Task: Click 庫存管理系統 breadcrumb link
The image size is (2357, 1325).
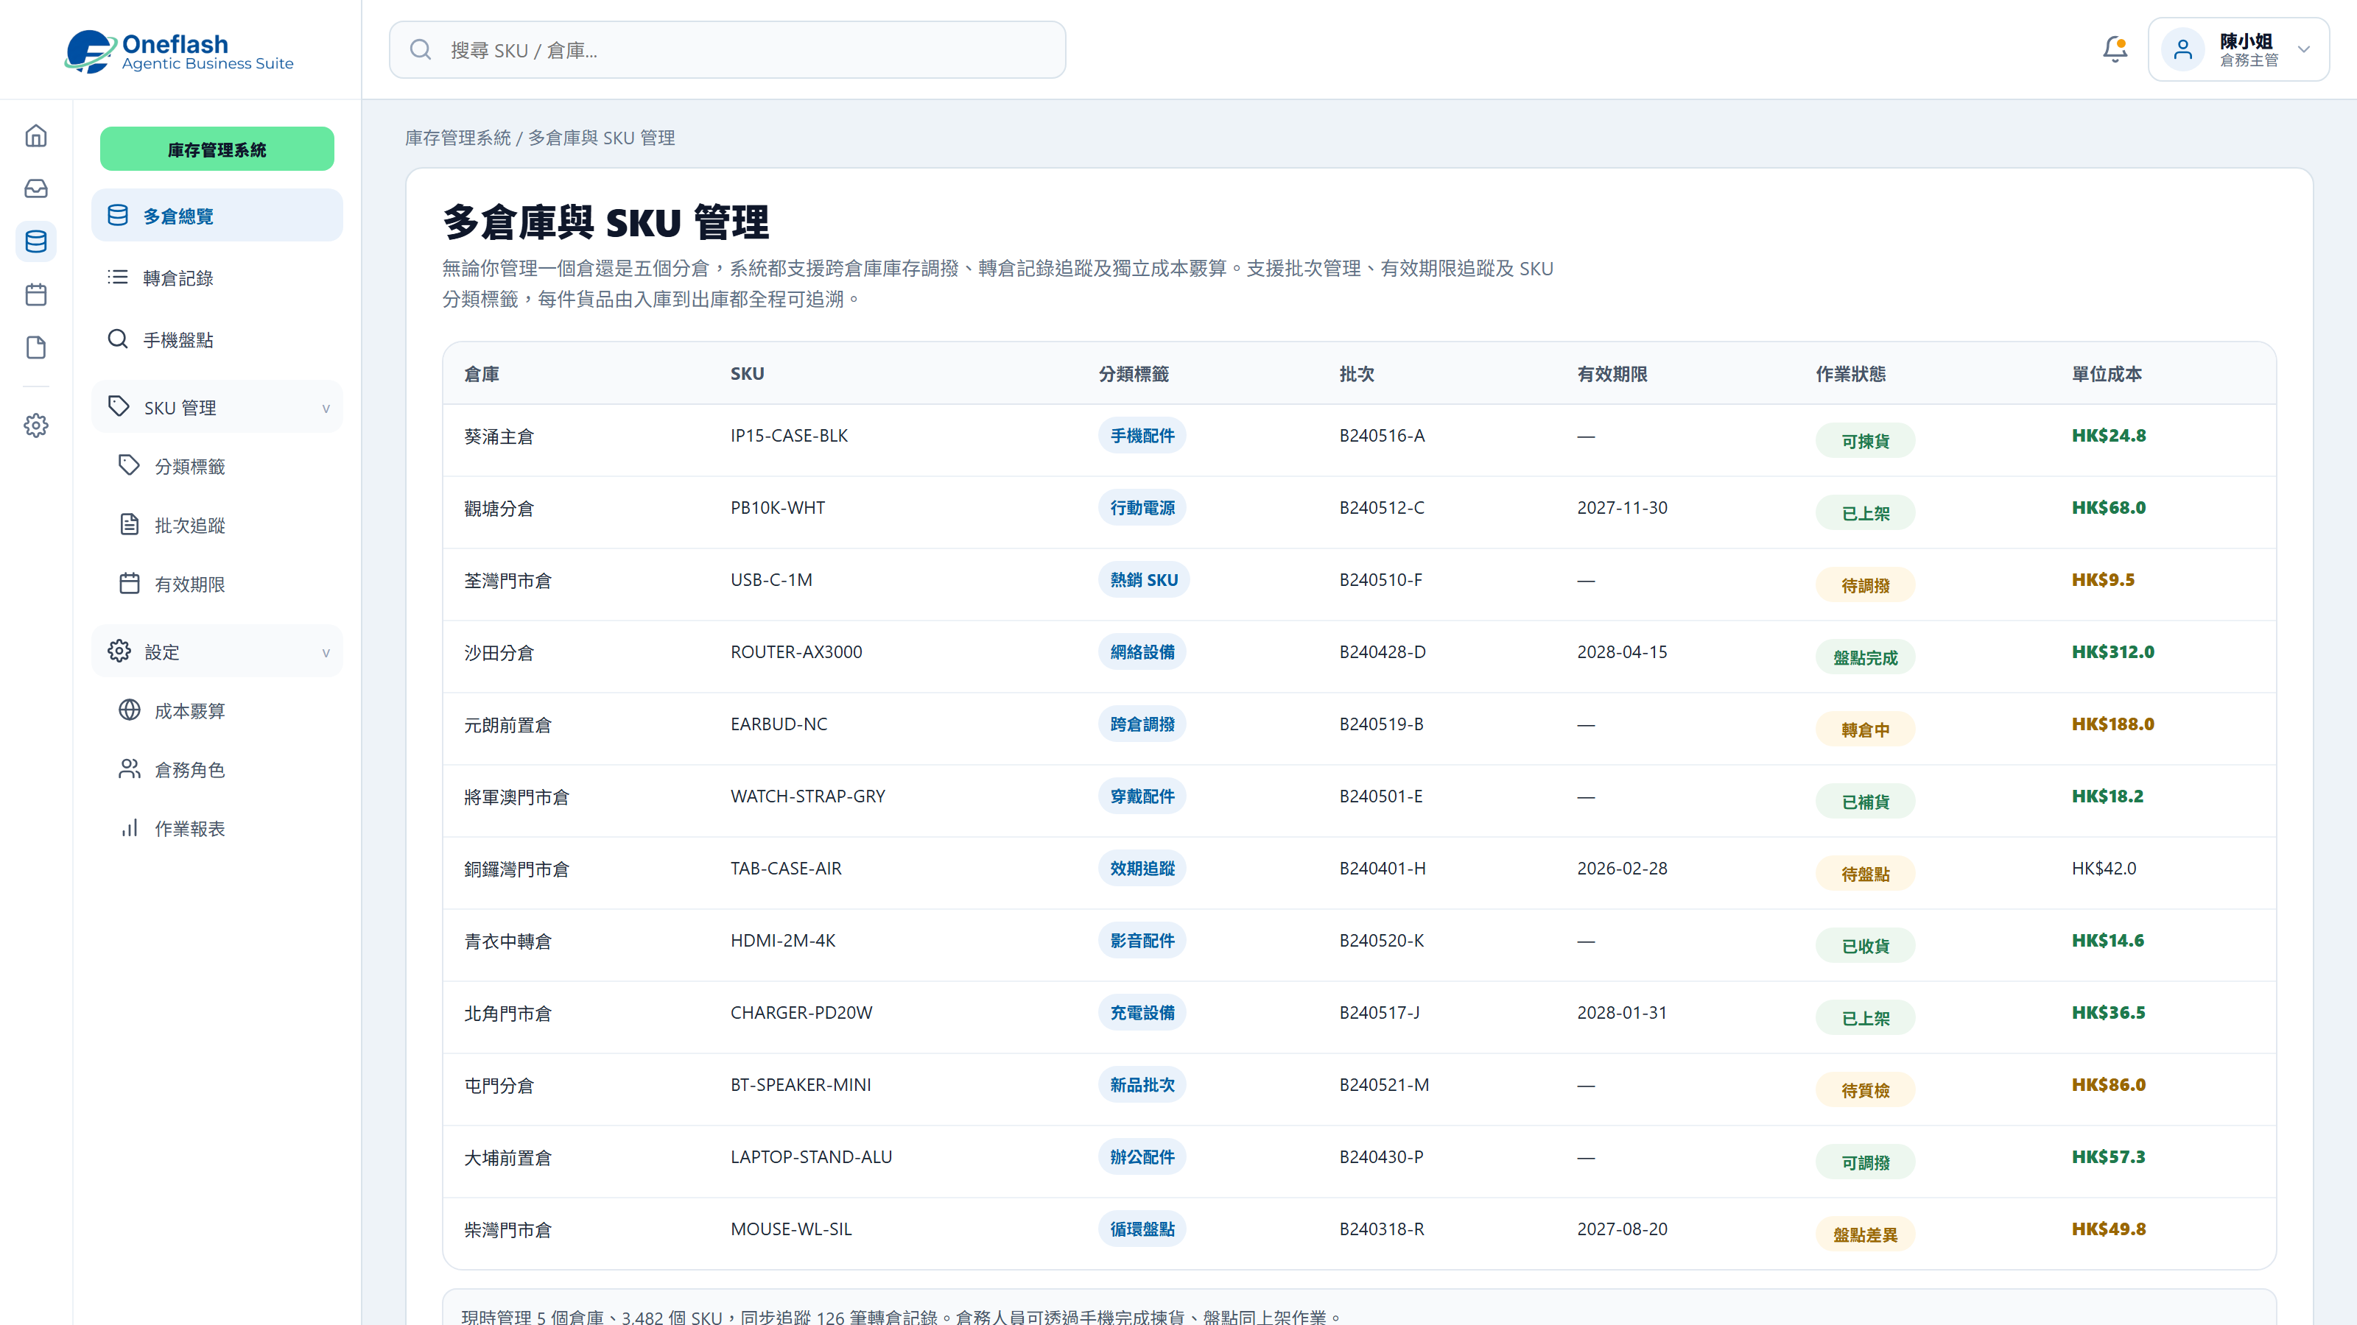Action: (457, 138)
